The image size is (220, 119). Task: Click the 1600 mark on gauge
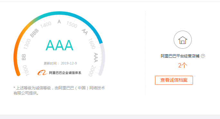pos(92,44)
